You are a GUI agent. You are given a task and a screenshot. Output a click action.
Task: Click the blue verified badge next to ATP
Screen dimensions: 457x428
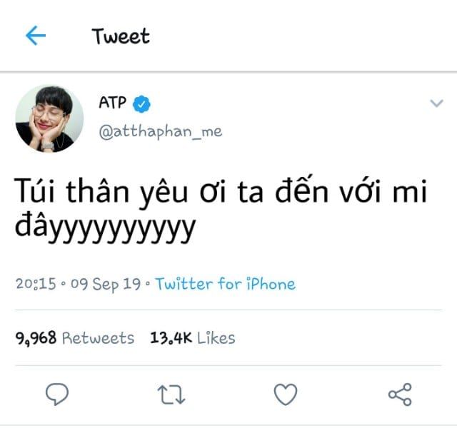coord(141,104)
